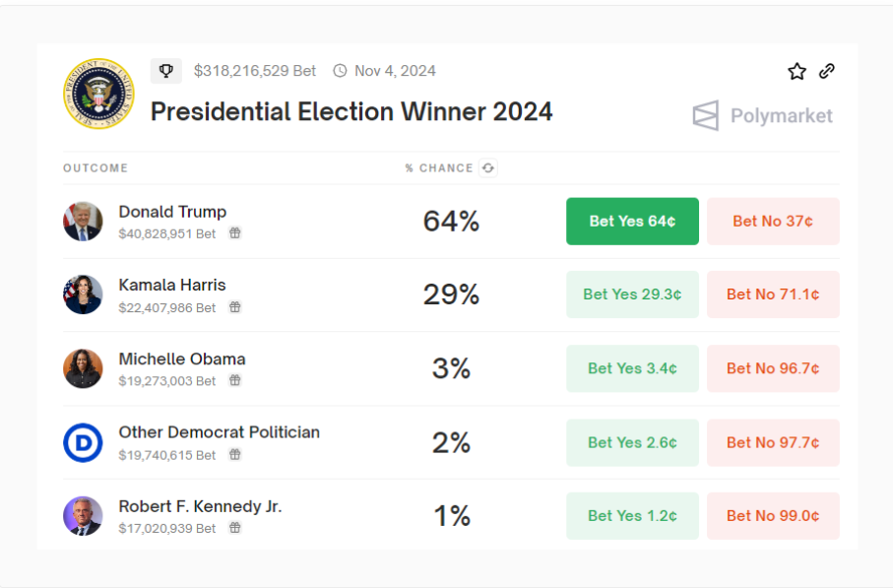
Task: Choose Bet No 96.7¢ for Michelle Obama
Action: pyautogui.click(x=773, y=368)
